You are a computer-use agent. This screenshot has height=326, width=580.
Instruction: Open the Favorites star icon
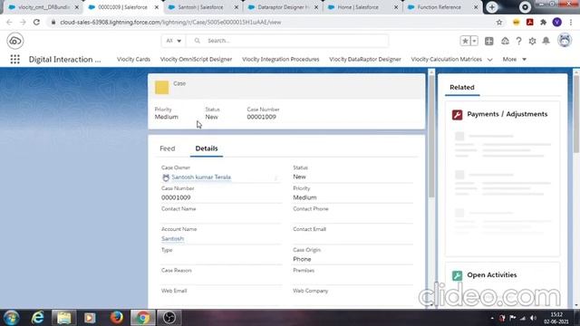click(465, 41)
